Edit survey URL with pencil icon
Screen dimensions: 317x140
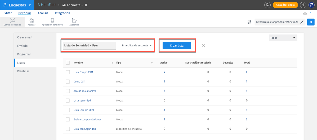(x=302, y=22)
